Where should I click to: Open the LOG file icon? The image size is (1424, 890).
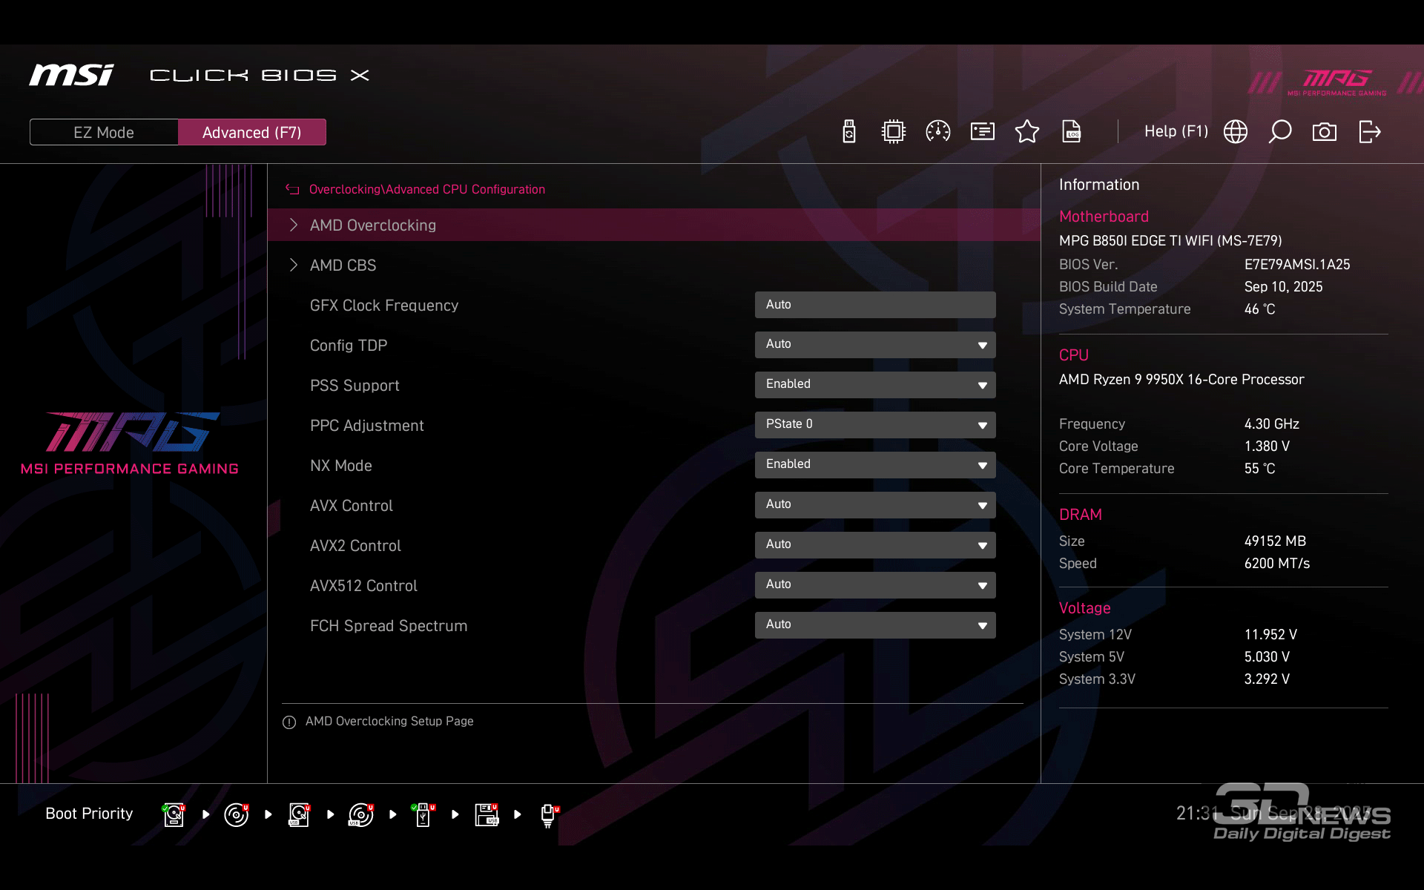[x=1071, y=132]
